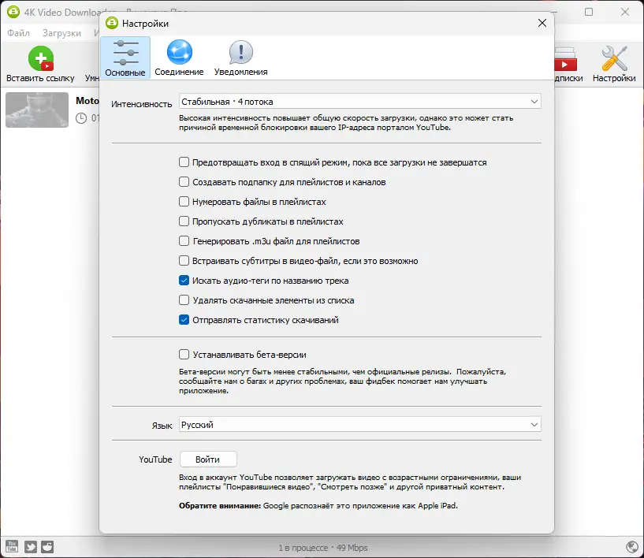Select the video thumbnail in download list
This screenshot has width=644, height=558.
point(37,110)
